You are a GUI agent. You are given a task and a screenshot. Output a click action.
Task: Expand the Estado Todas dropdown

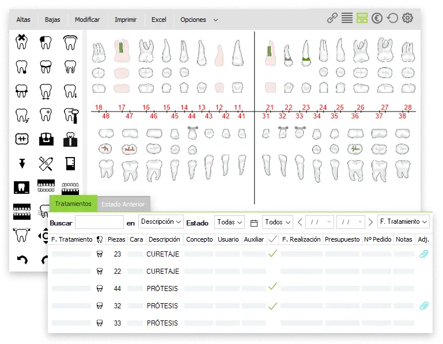229,222
